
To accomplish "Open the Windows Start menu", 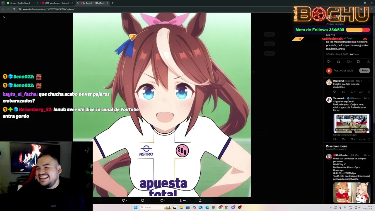I will 136,207.
